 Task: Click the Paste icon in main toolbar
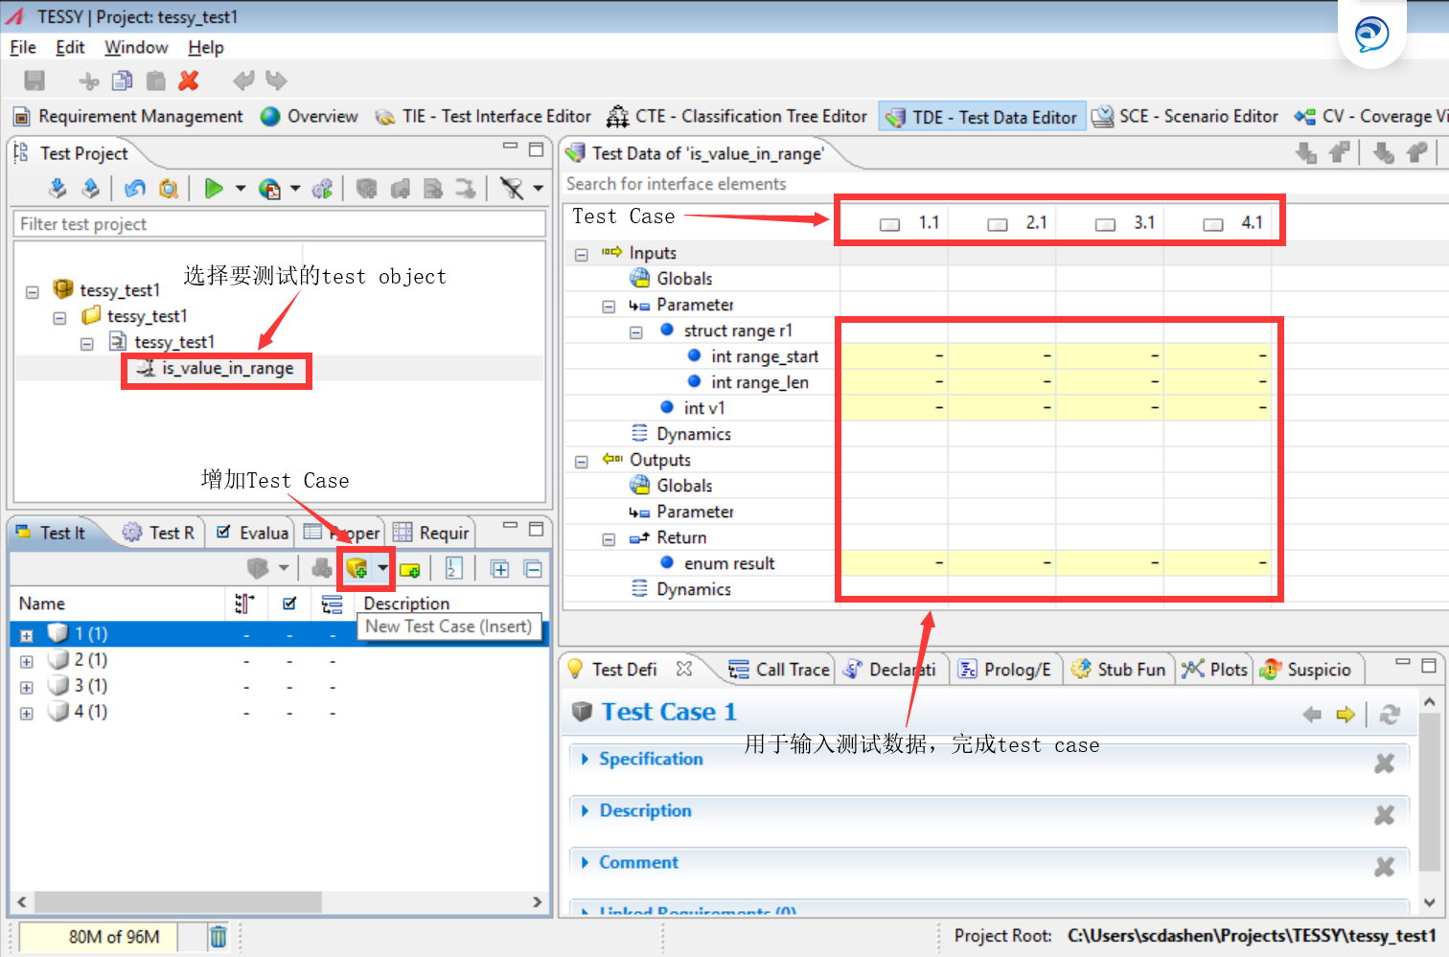click(x=155, y=81)
